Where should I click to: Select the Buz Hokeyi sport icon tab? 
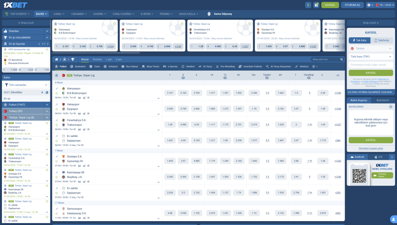(129, 67)
